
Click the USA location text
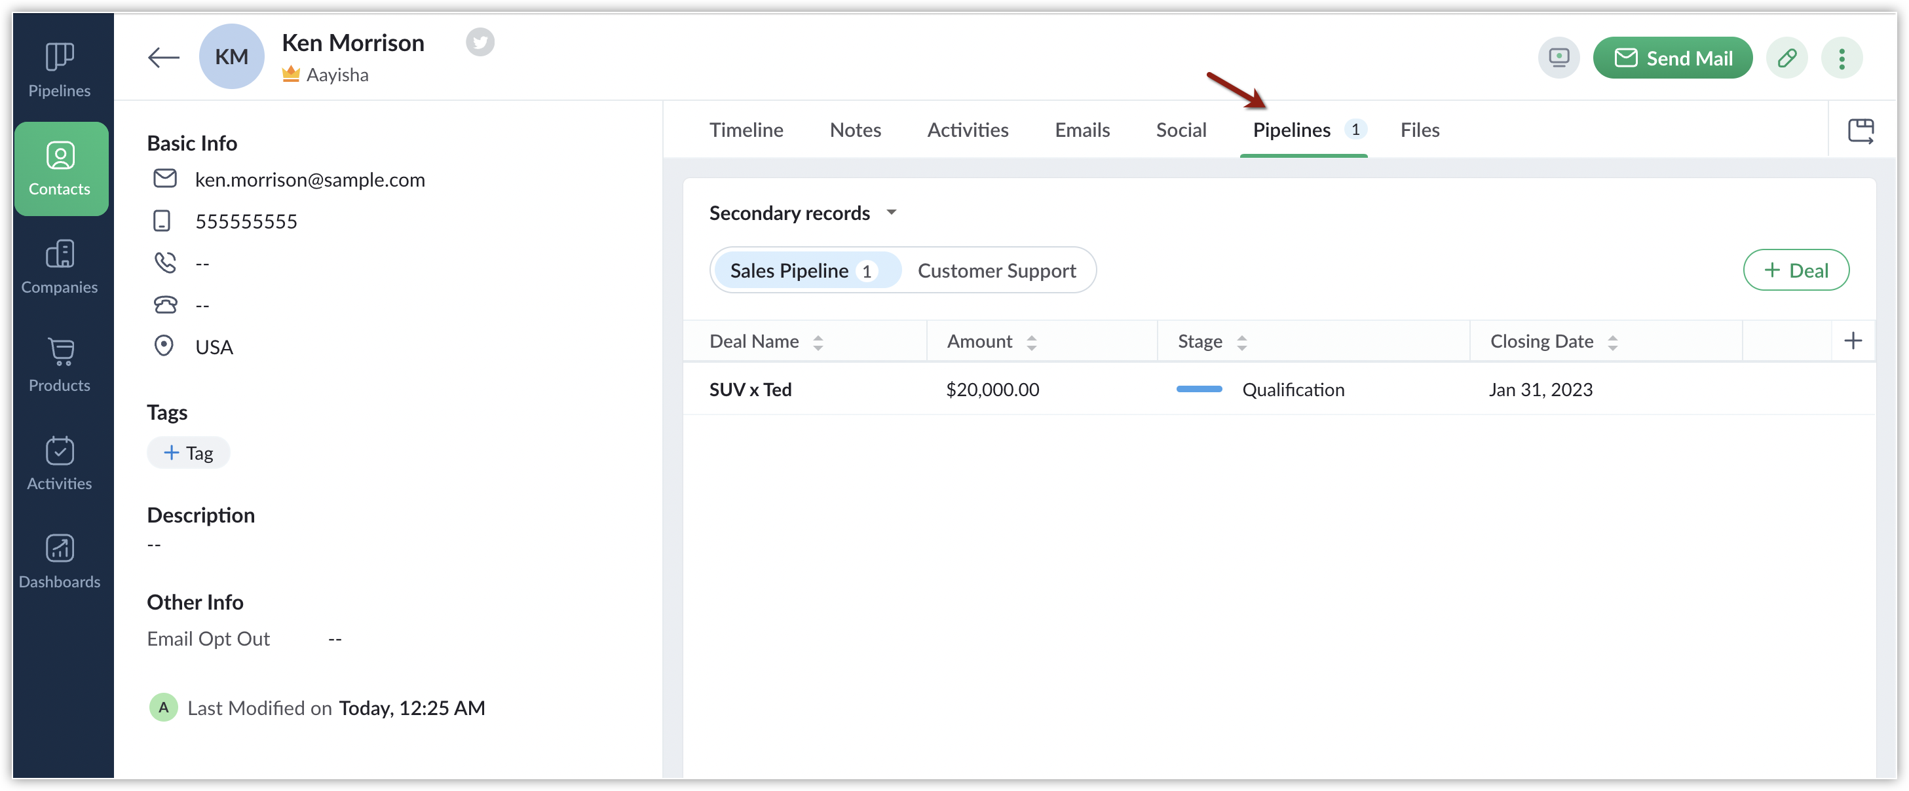point(214,347)
